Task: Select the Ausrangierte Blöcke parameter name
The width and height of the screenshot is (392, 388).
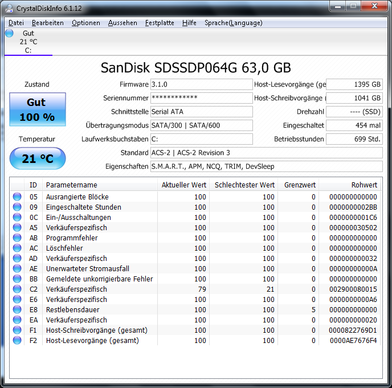Action: tap(77, 197)
